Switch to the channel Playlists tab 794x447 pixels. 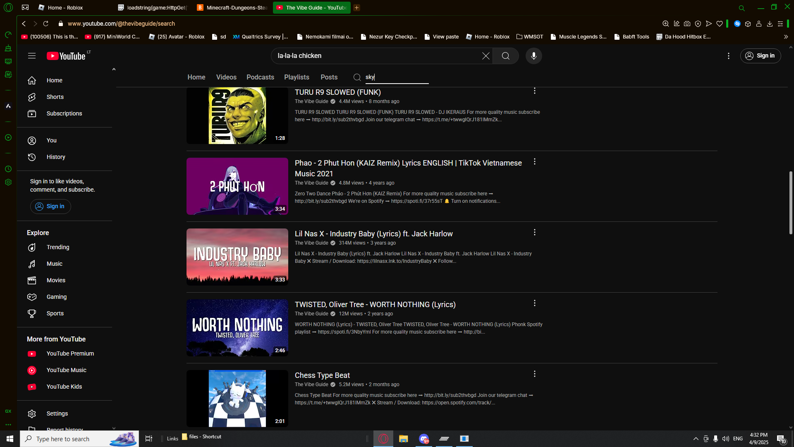(x=297, y=77)
